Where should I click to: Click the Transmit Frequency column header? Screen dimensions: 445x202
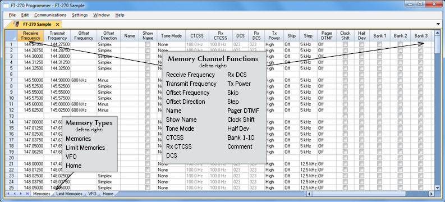click(x=57, y=35)
